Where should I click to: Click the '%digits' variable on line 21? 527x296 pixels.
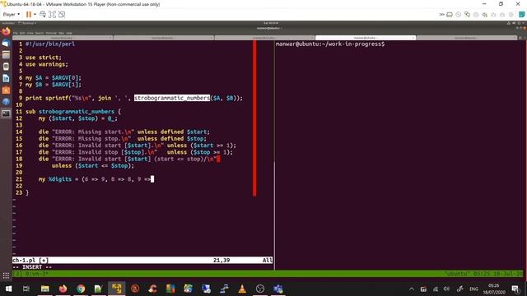tap(60, 179)
